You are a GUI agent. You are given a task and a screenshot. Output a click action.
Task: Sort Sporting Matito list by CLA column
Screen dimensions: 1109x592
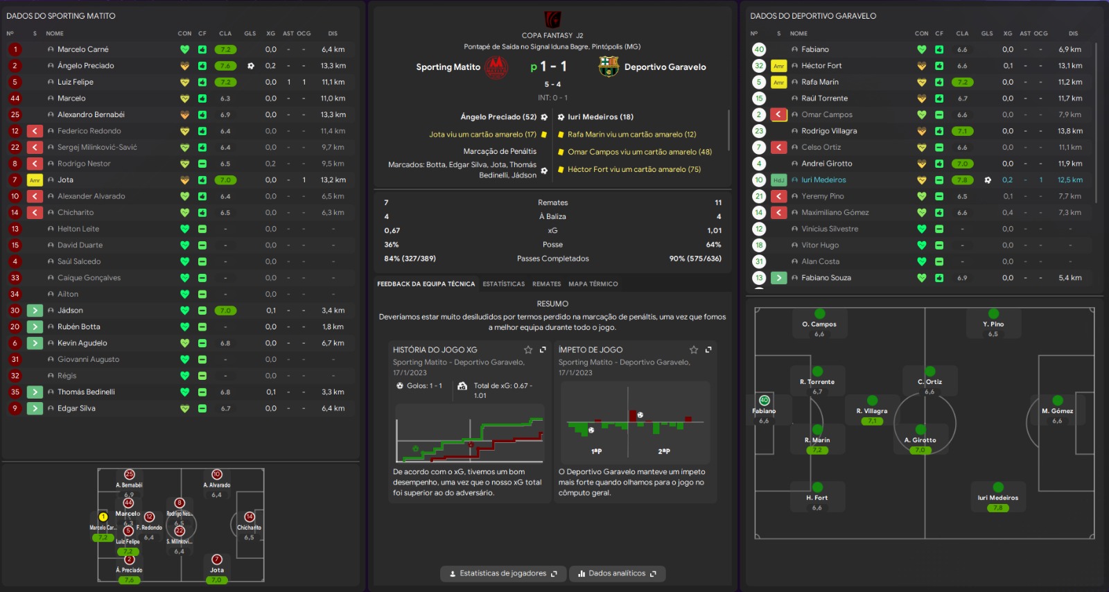pyautogui.click(x=225, y=33)
